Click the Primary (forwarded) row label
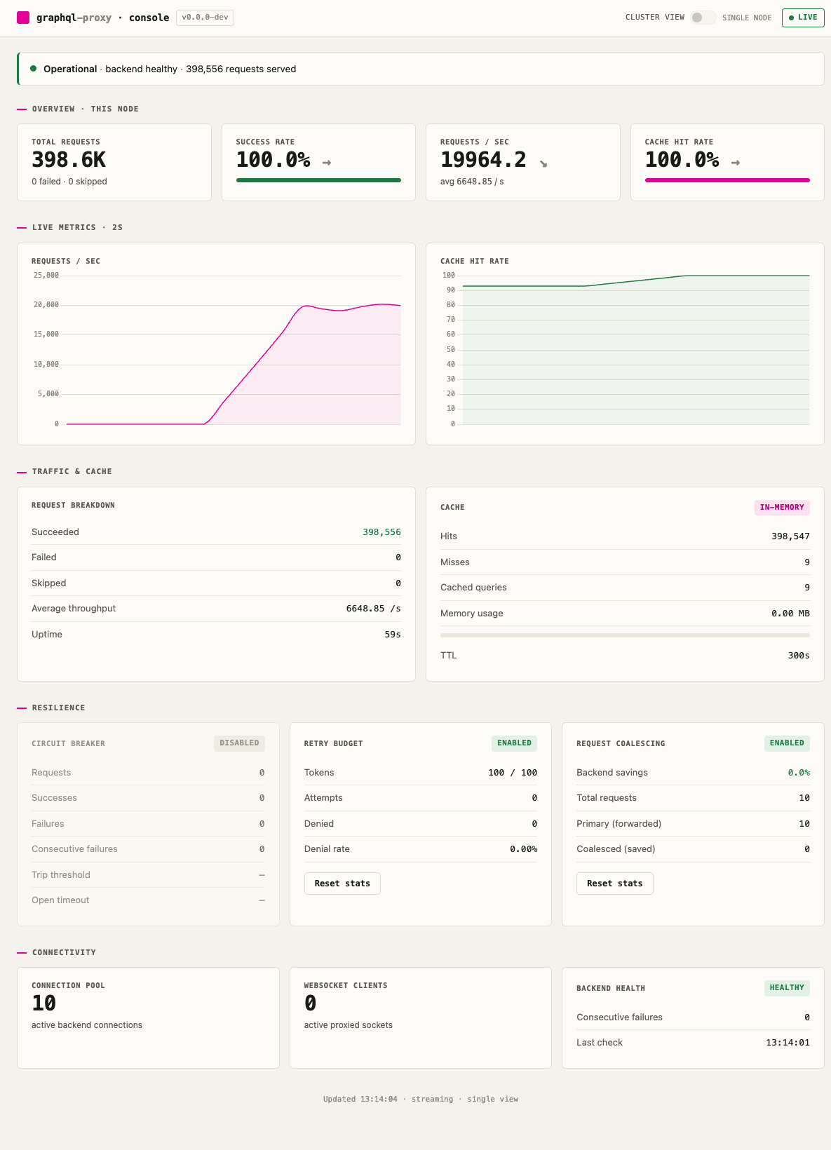 [619, 824]
